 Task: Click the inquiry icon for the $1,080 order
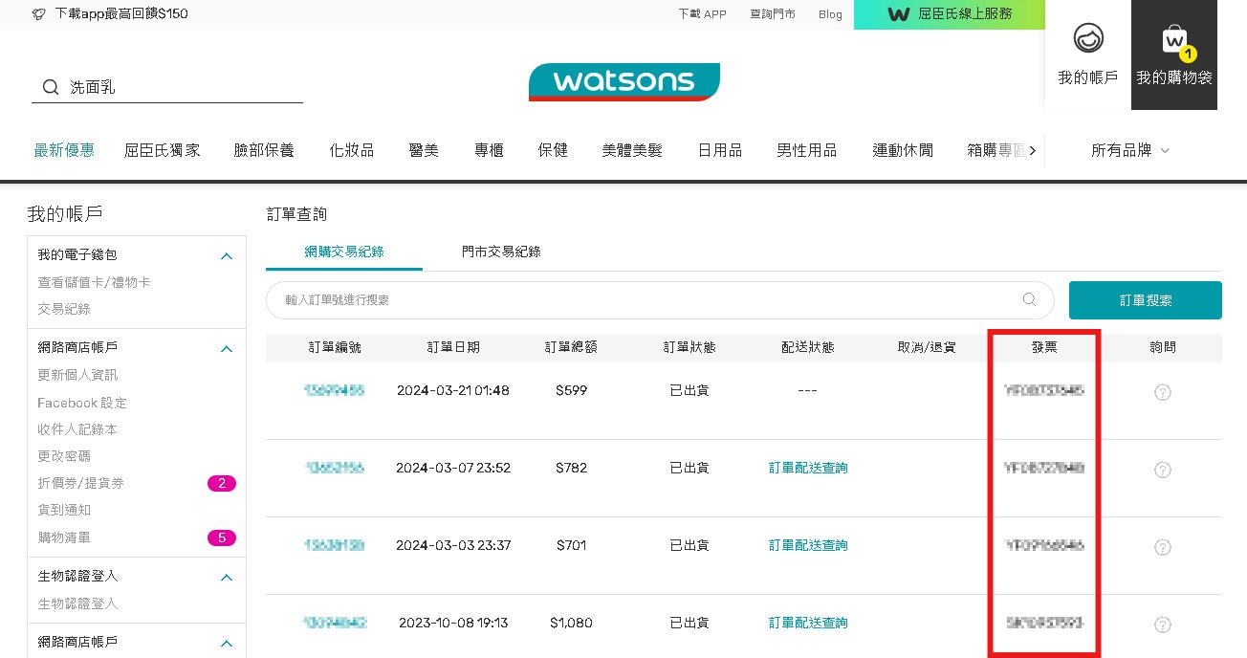tap(1162, 625)
